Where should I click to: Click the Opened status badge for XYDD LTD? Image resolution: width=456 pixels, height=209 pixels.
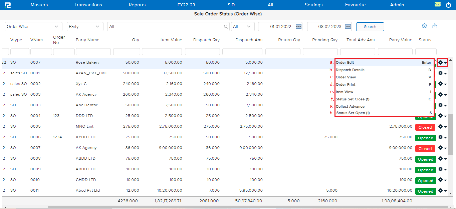click(x=425, y=138)
